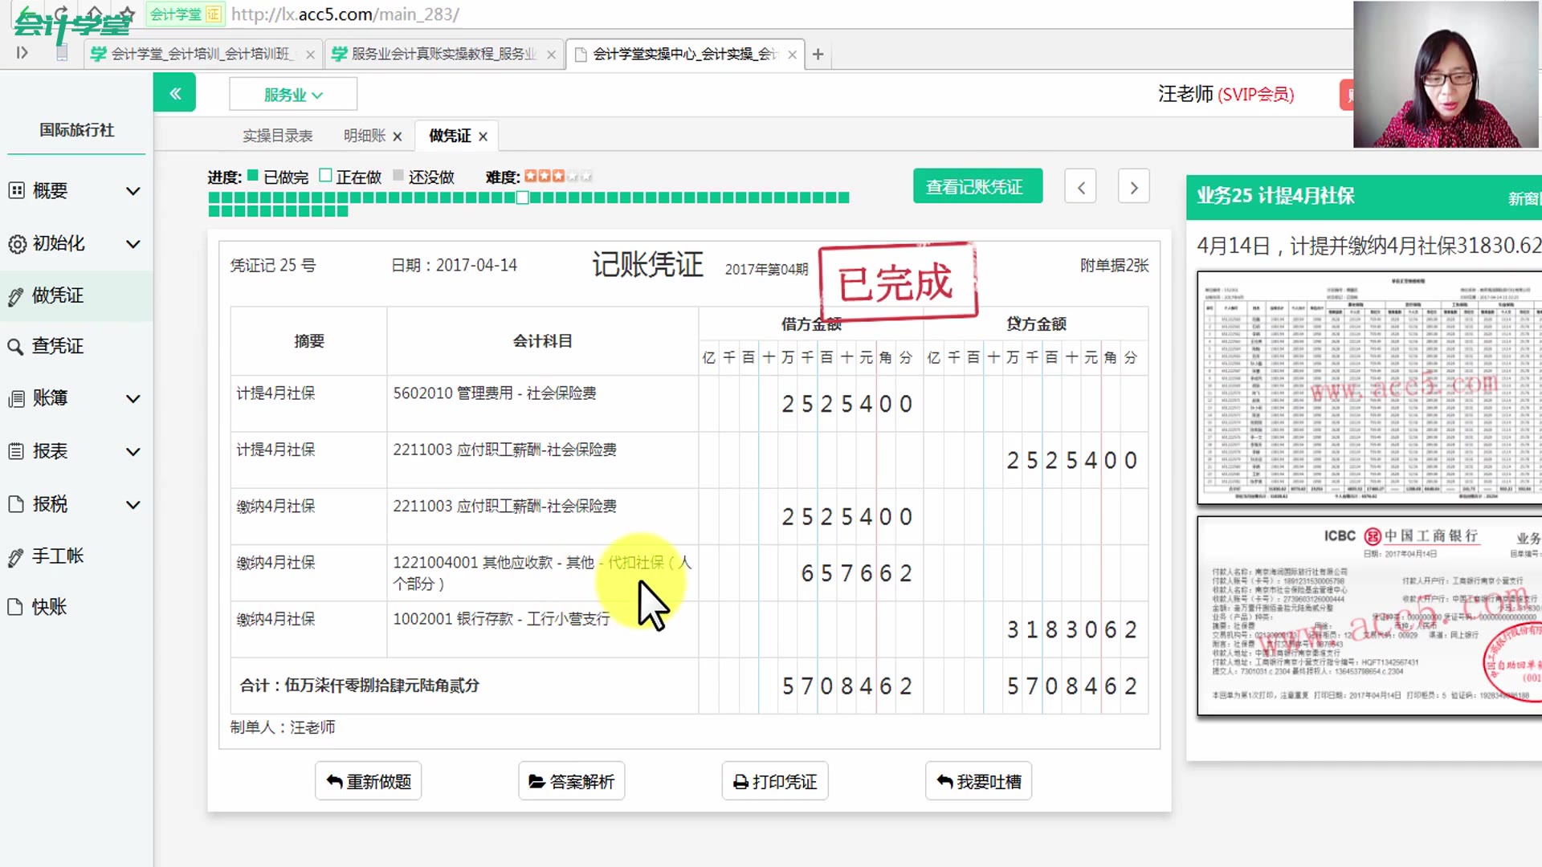Open the 服务业 industry dropdown
The width and height of the screenshot is (1542, 867).
(292, 94)
